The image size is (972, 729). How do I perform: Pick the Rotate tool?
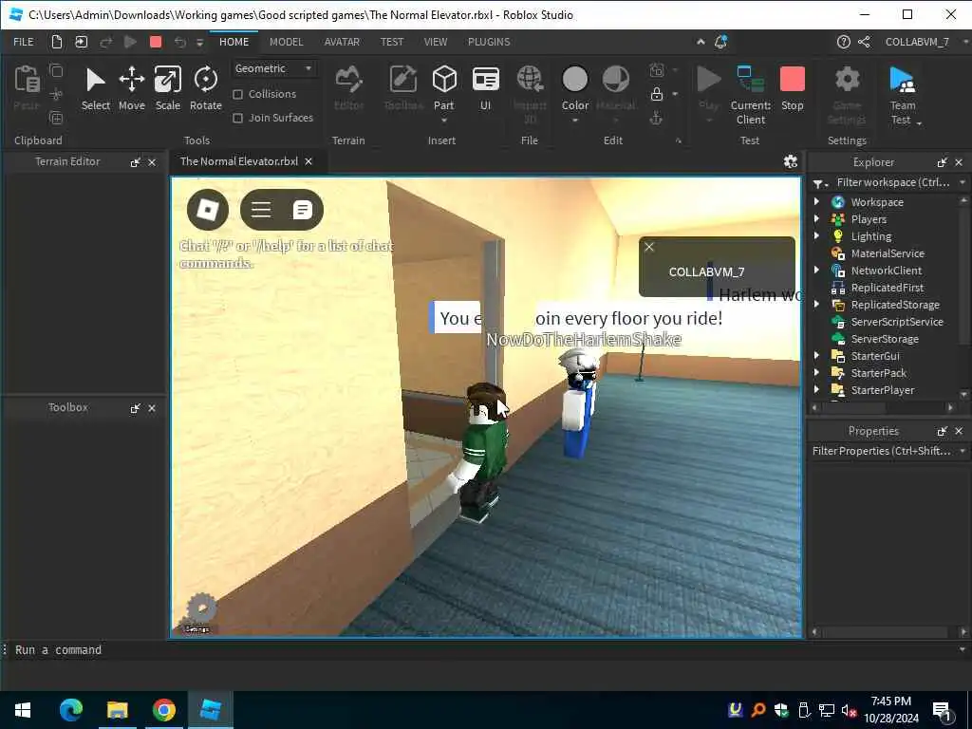(205, 89)
